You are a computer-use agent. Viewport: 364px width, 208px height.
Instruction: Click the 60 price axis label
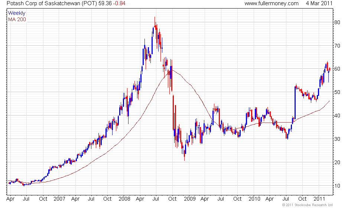[x=337, y=69]
